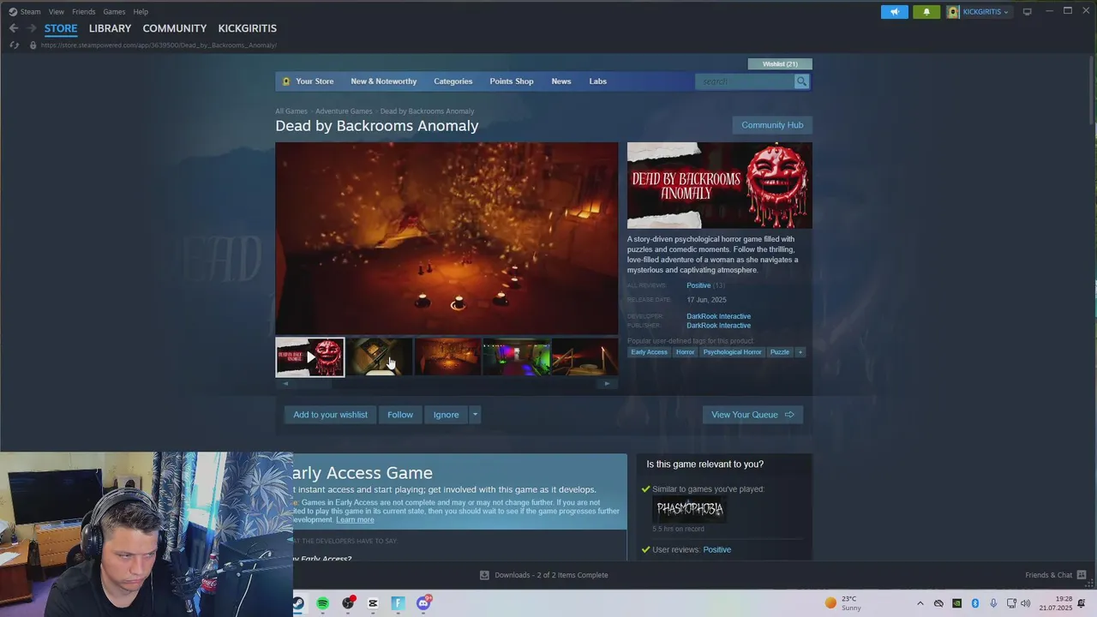Follow this game

click(x=400, y=415)
